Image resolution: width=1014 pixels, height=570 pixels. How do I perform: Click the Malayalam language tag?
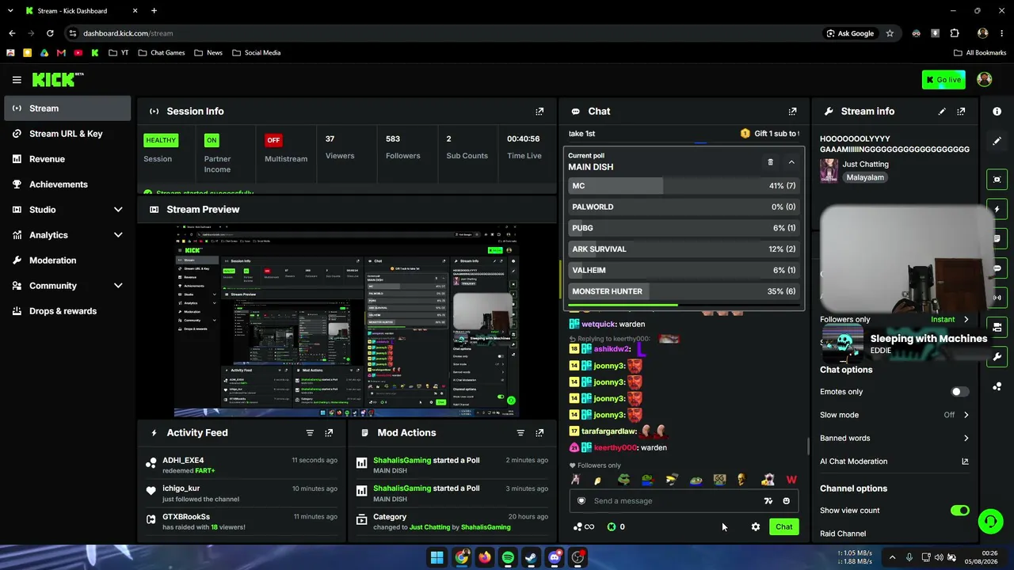click(865, 178)
